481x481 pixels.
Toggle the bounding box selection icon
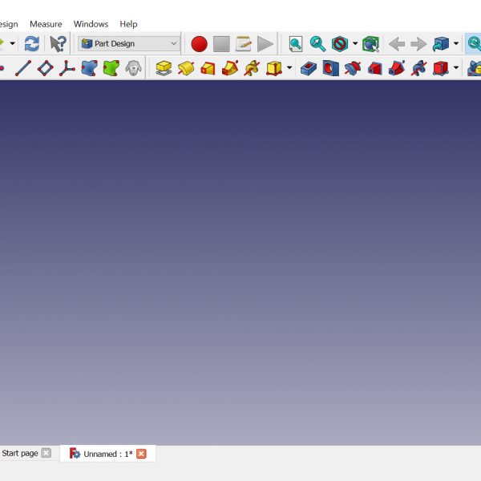pos(370,44)
